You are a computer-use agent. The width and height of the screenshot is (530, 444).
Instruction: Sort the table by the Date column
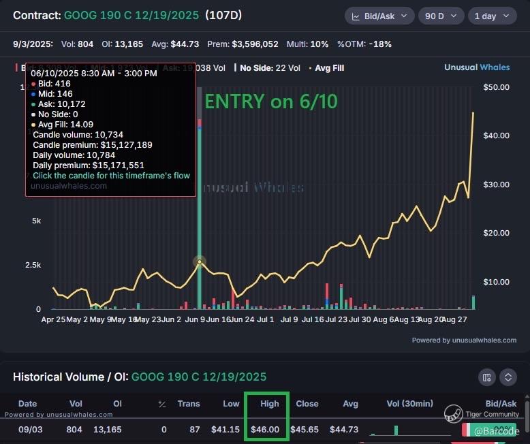[28, 403]
